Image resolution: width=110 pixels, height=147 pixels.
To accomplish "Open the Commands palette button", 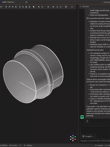I will (105, 2).
